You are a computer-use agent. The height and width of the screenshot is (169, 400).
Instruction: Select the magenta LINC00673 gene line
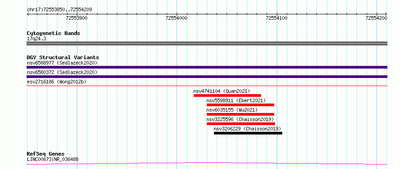[x=207, y=164]
